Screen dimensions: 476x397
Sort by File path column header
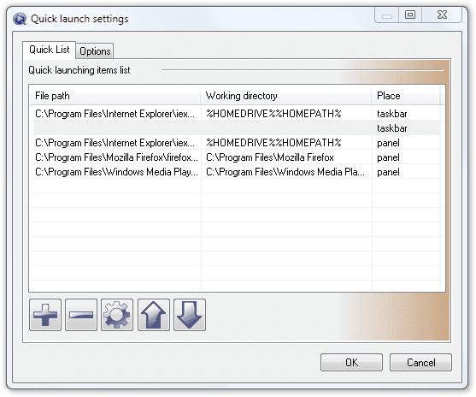click(115, 96)
